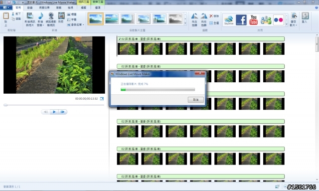Click the Copy icon in the ribbon
Image resolution: width=319 pixels, height=191 pixels.
tap(13, 19)
